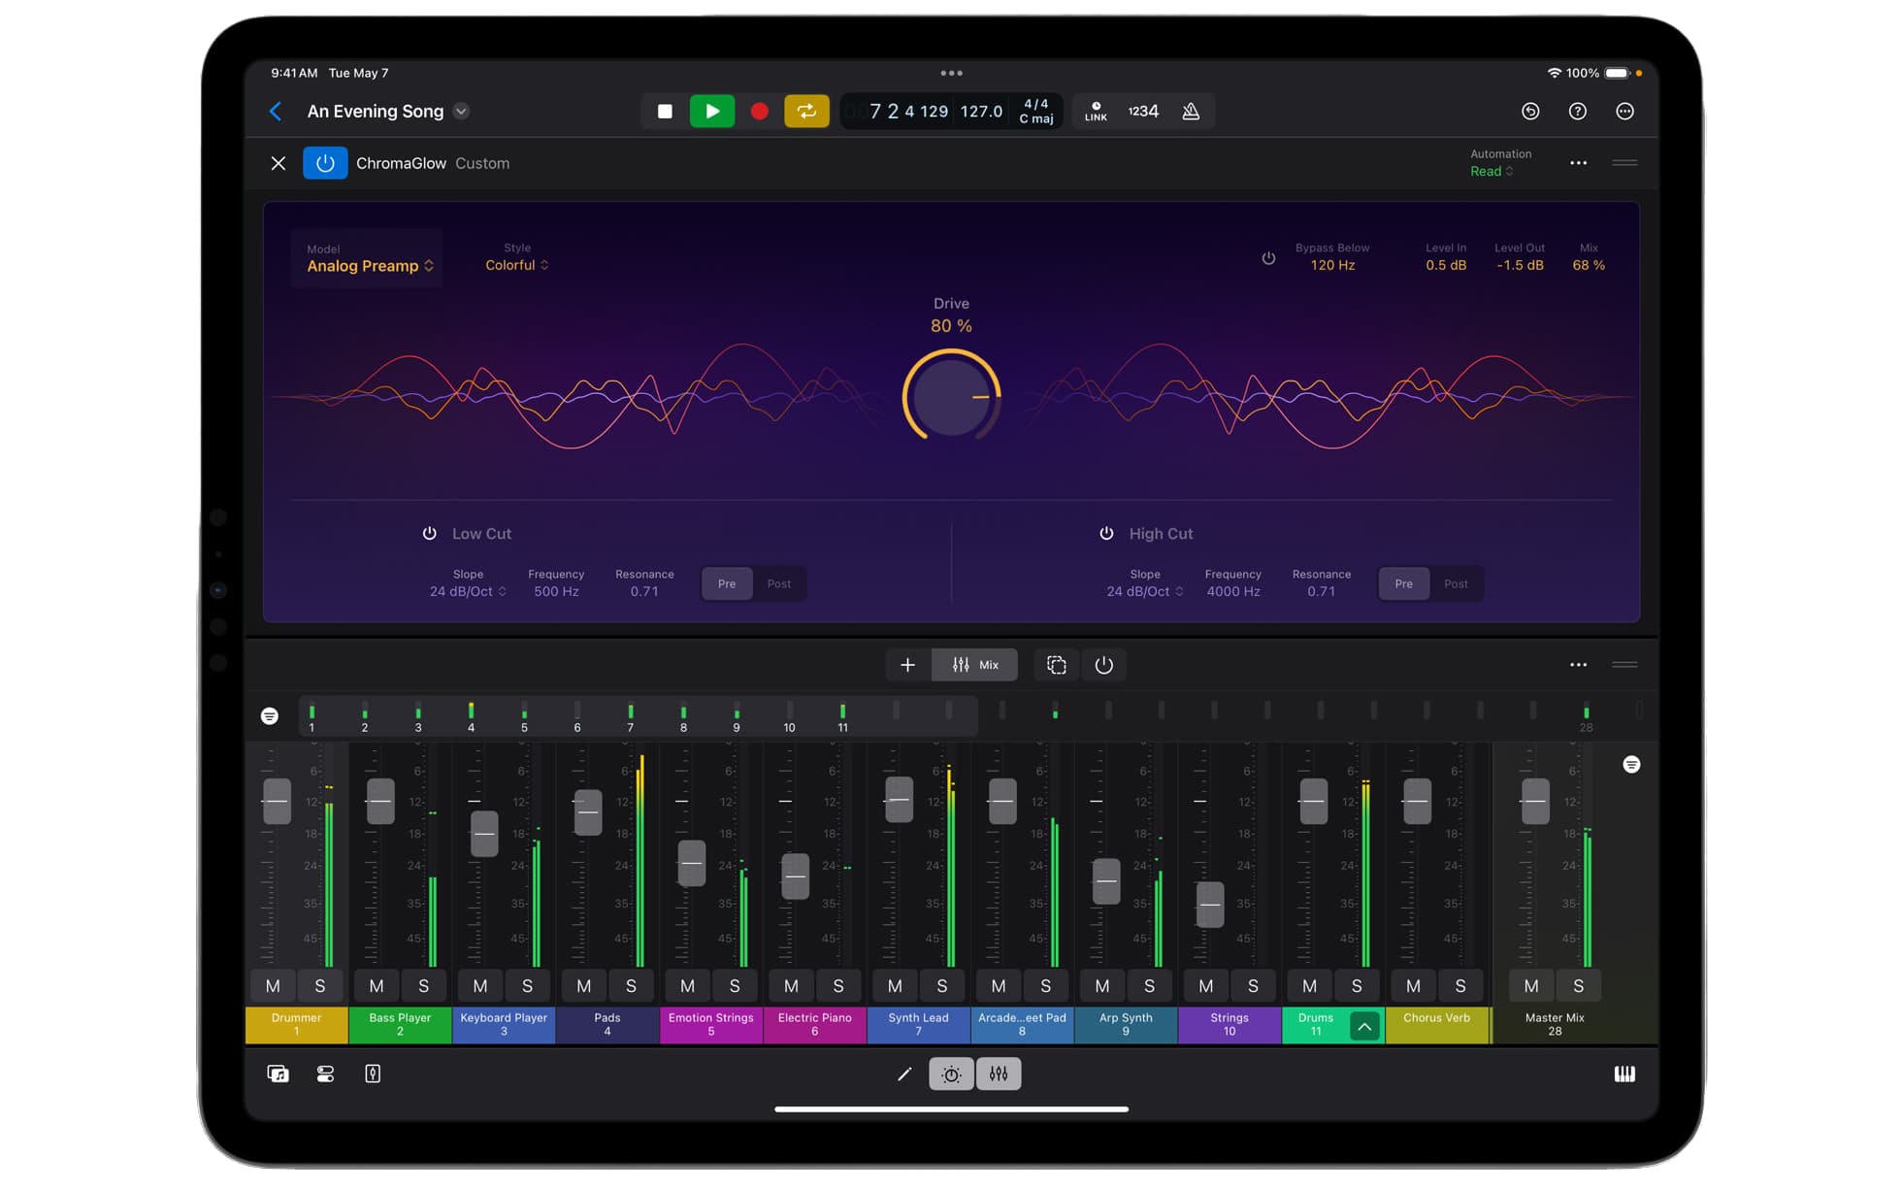Select the Level In 0.5 dB value
Screen dimensions: 1902x1190
(x=1446, y=265)
